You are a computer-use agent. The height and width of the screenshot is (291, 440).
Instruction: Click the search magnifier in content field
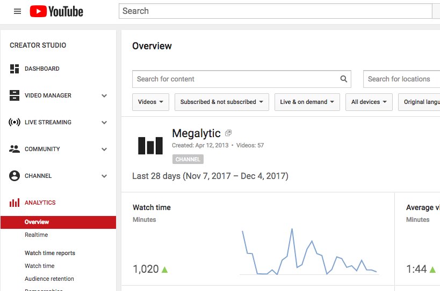[343, 79]
